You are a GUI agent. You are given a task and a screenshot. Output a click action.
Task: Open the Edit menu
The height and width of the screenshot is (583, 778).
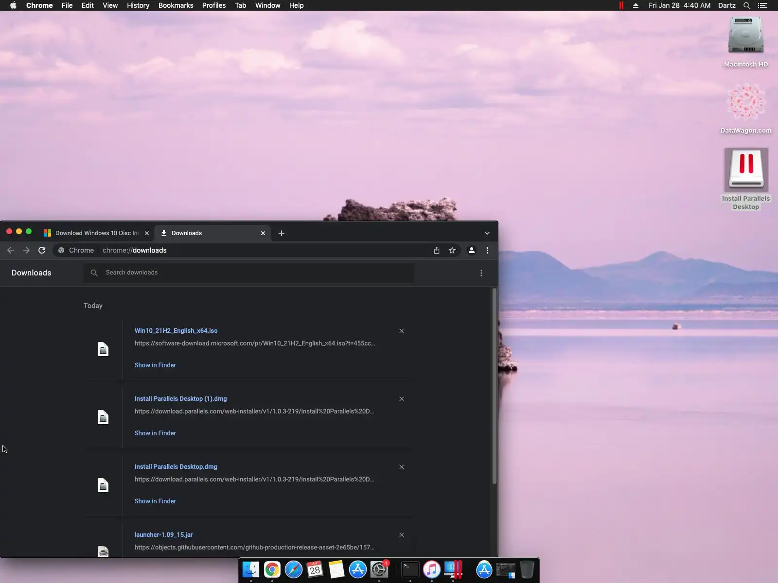88,5
